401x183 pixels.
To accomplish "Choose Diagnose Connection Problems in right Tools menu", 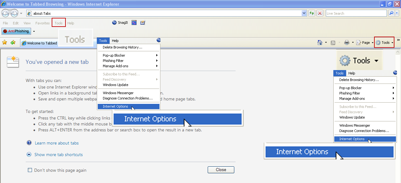I will coord(365,131).
